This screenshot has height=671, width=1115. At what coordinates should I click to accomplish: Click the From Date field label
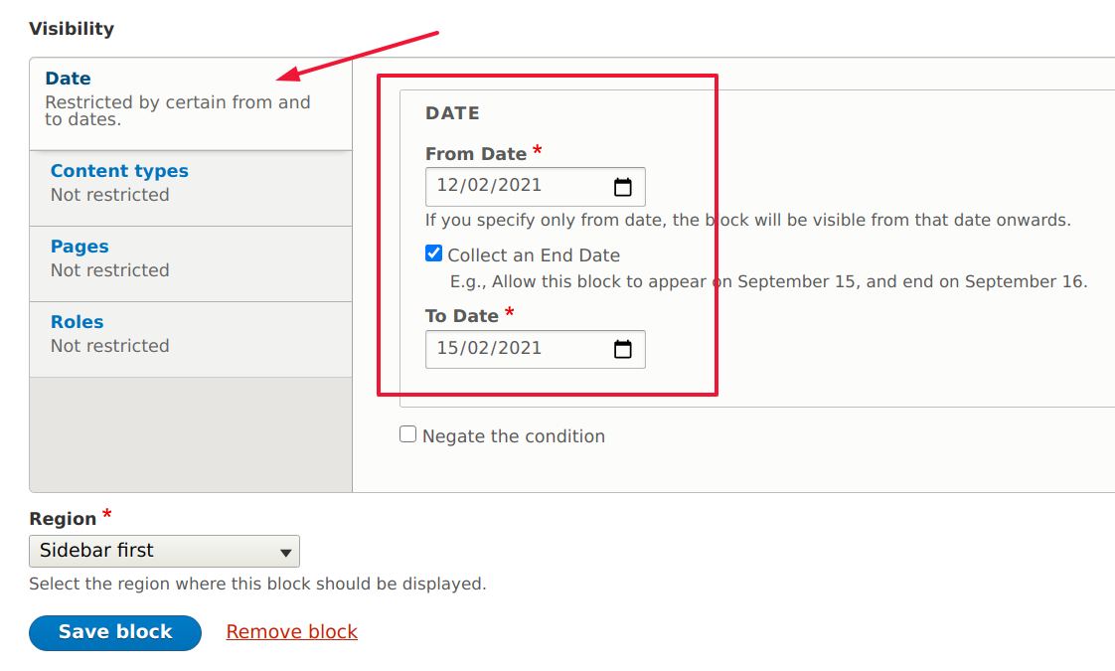[476, 154]
